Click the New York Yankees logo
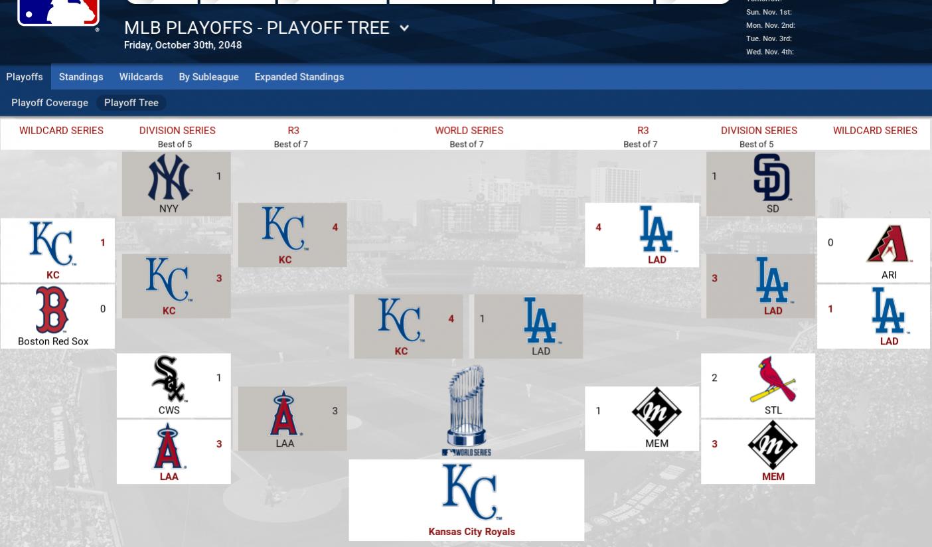The image size is (932, 547). point(169,177)
